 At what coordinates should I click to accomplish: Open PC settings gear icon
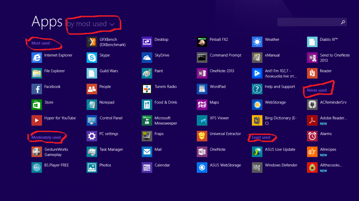92,136
